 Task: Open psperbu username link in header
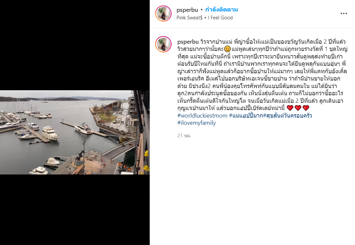[x=187, y=10]
